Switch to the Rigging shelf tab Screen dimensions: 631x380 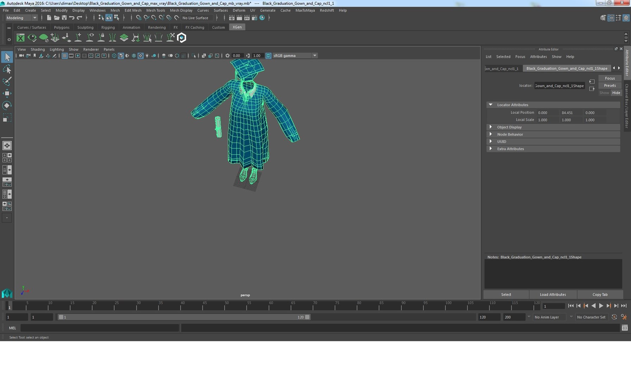(108, 27)
